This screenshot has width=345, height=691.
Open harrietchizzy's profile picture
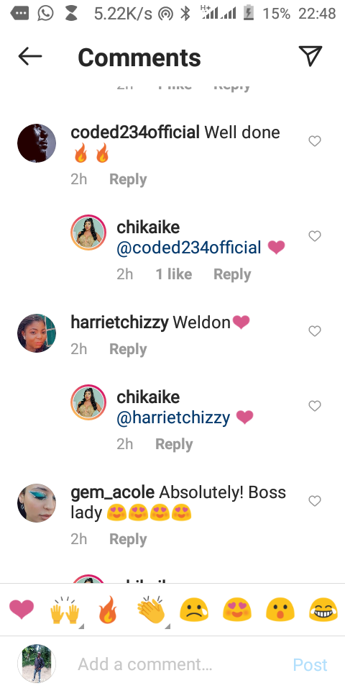[37, 333]
